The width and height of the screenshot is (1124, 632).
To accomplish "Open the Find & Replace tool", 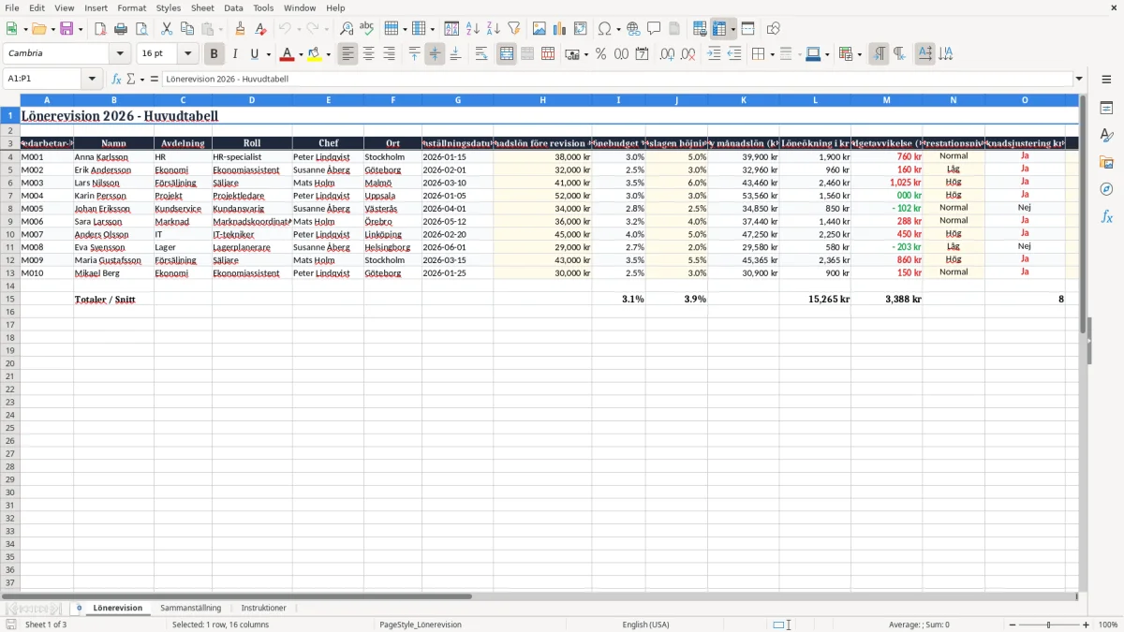I will (x=347, y=29).
